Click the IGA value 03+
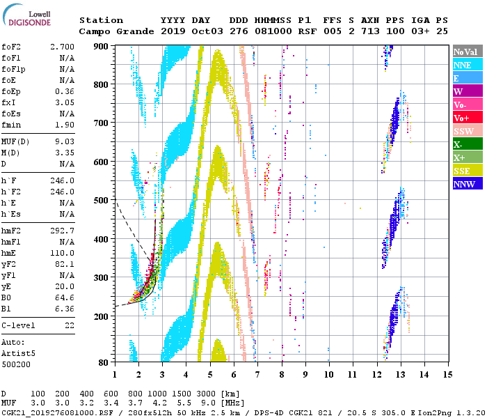487x418 pixels. [x=420, y=31]
